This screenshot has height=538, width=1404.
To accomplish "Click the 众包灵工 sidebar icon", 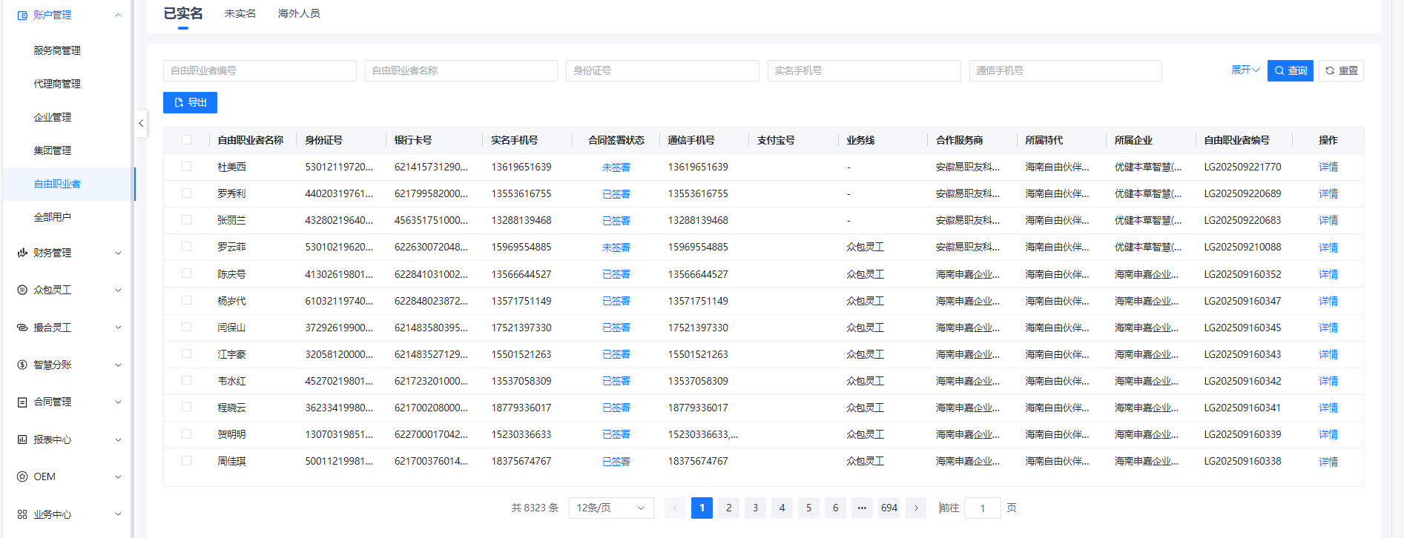I will (x=22, y=290).
